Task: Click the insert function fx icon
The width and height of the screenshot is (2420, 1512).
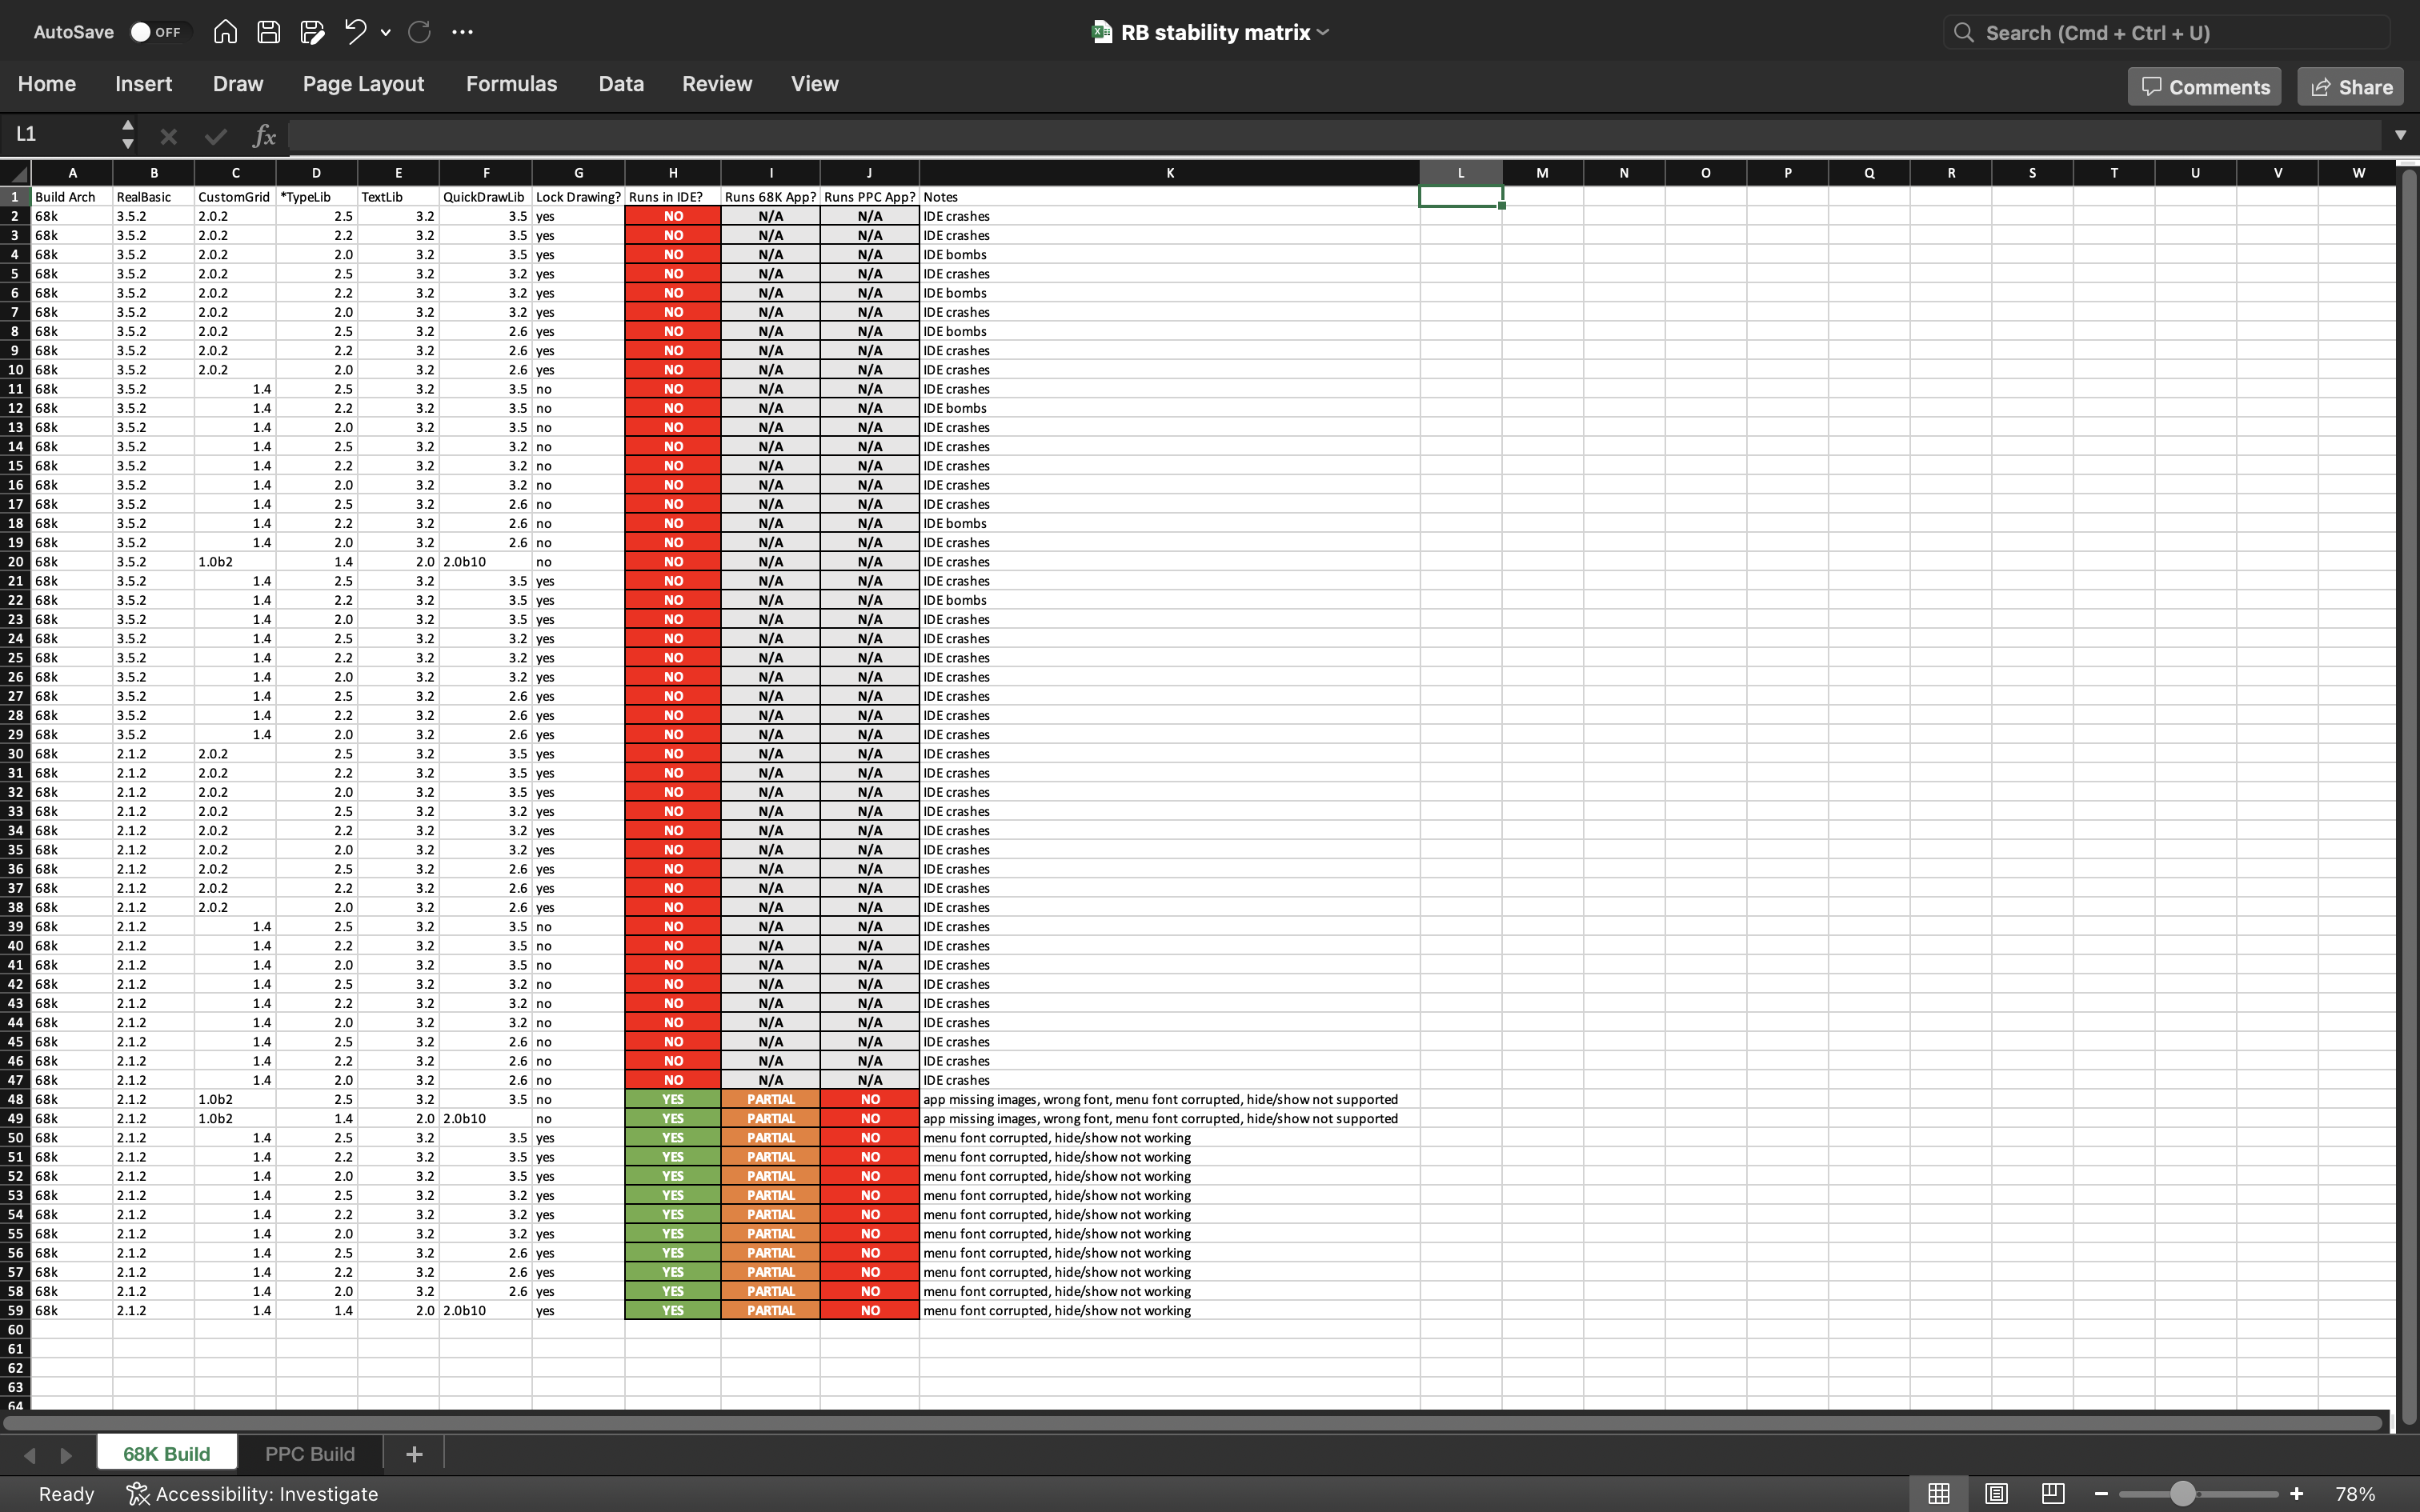Action: pos(263,135)
